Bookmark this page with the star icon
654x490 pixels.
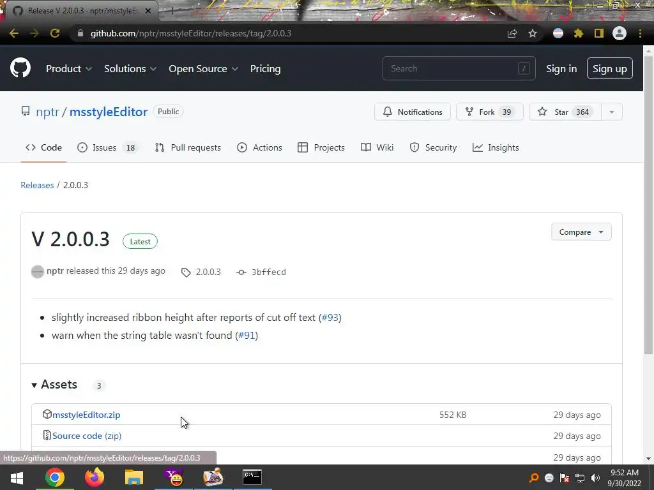(533, 33)
